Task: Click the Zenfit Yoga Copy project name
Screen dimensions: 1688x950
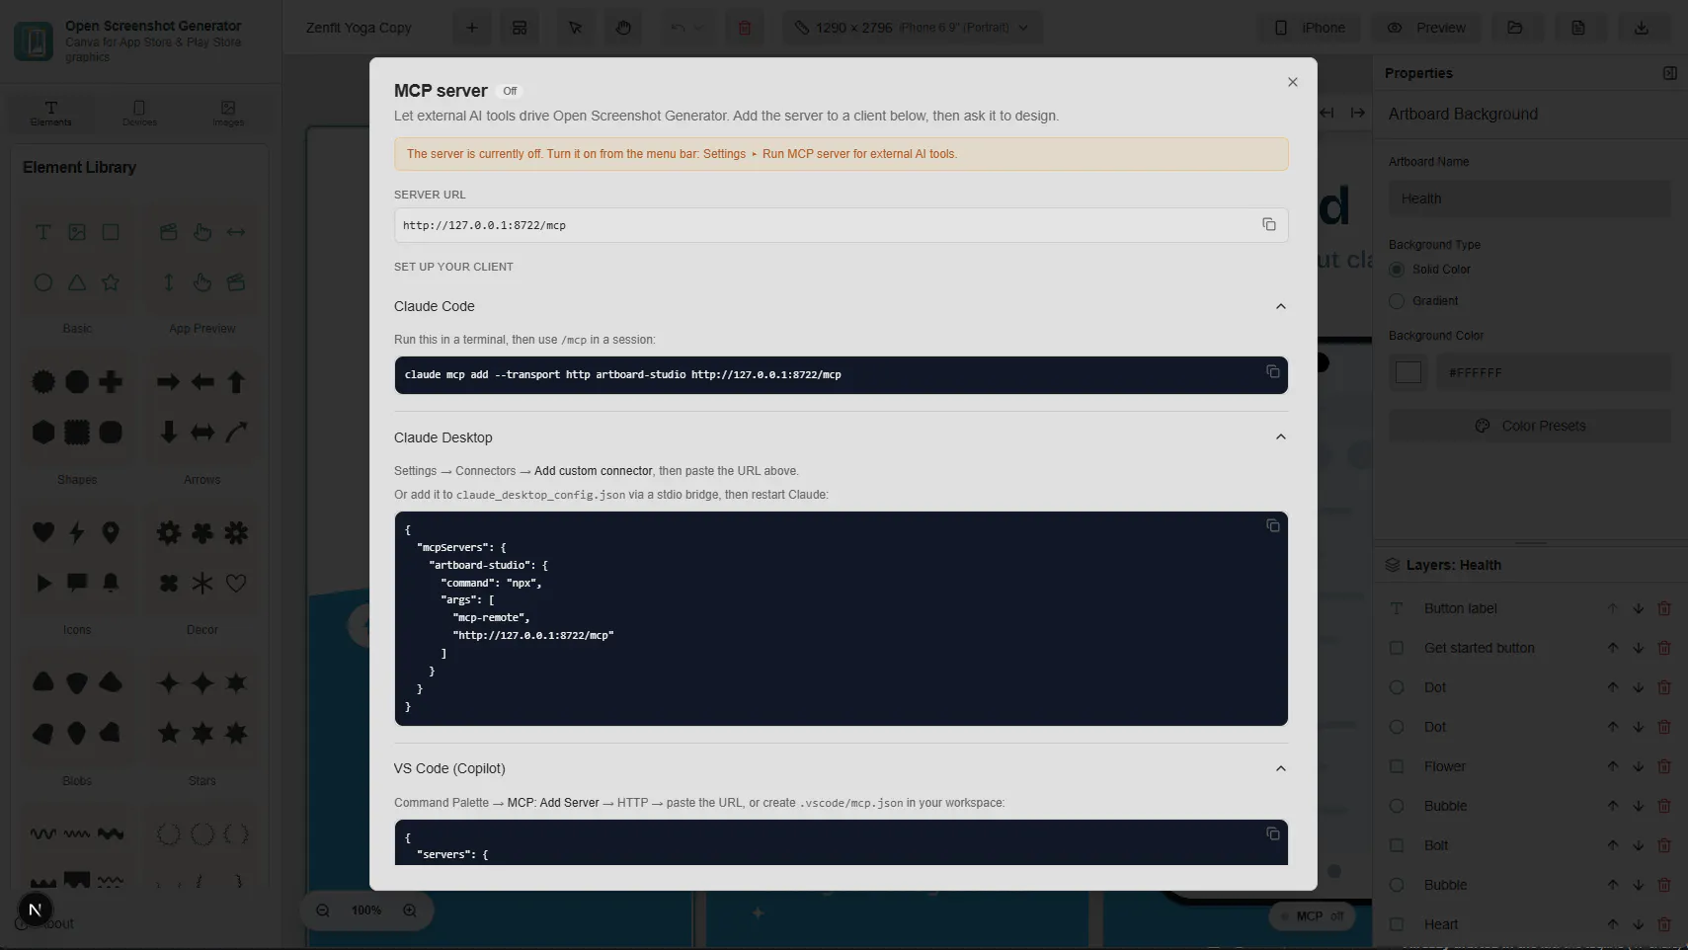Action: tap(359, 28)
